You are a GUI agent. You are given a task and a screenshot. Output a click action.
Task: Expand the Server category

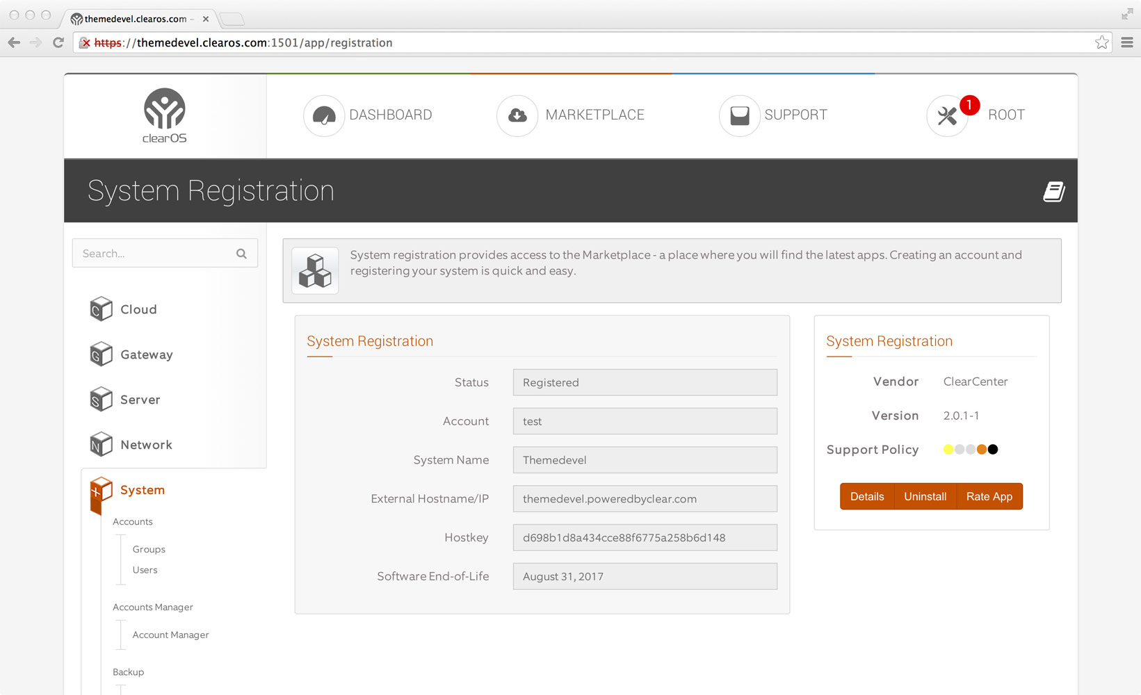140,400
